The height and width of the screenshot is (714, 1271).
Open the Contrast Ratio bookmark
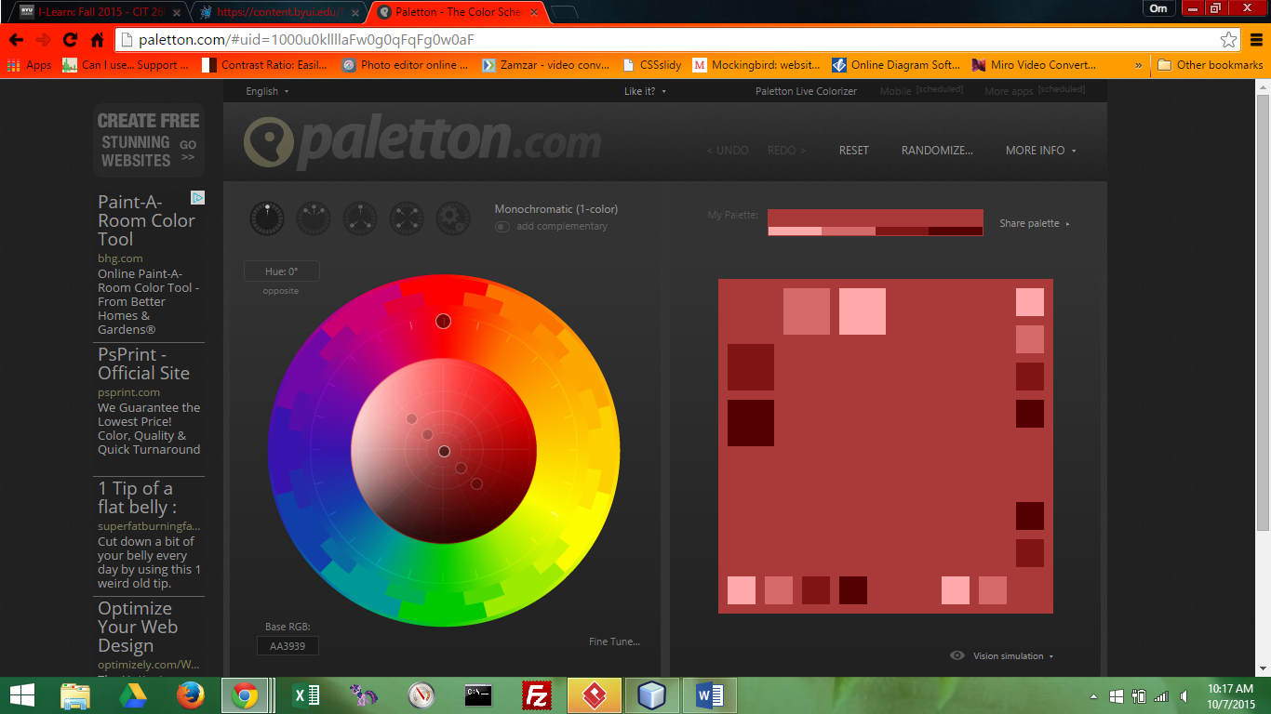[x=264, y=65]
